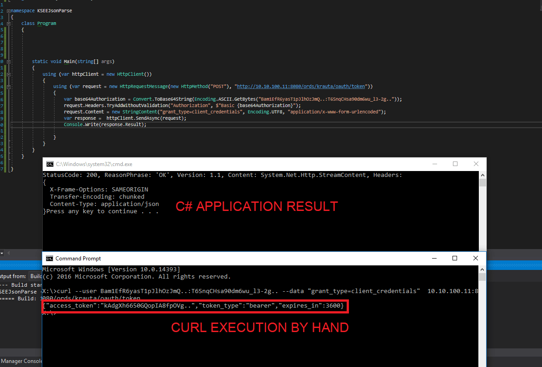Click httpClient.SendAsync(request) in code
The height and width of the screenshot is (367, 542).
[x=146, y=118]
